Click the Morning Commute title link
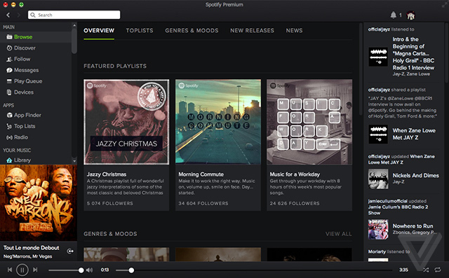This screenshot has width=449, height=278. (201, 174)
